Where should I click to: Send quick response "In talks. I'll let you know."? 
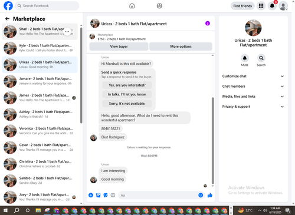point(127,94)
